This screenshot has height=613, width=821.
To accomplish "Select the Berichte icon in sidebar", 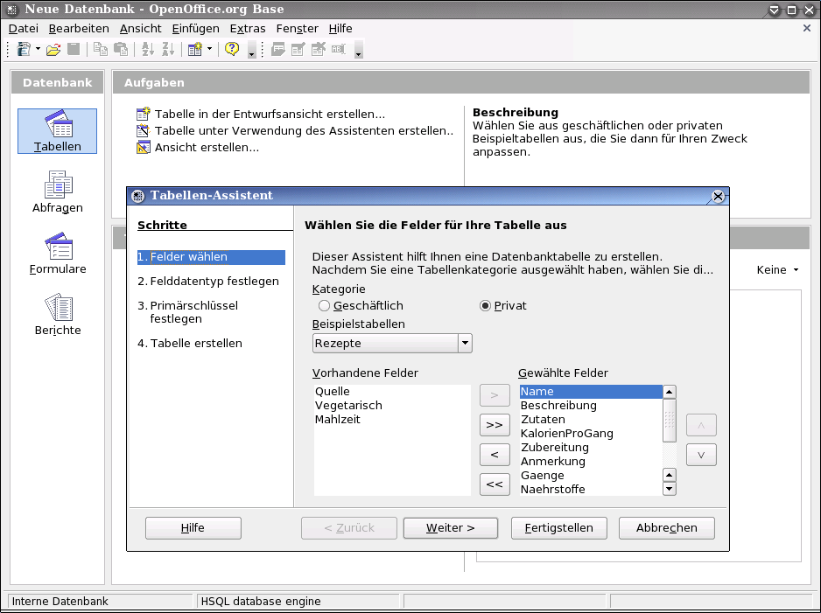I will tap(58, 314).
